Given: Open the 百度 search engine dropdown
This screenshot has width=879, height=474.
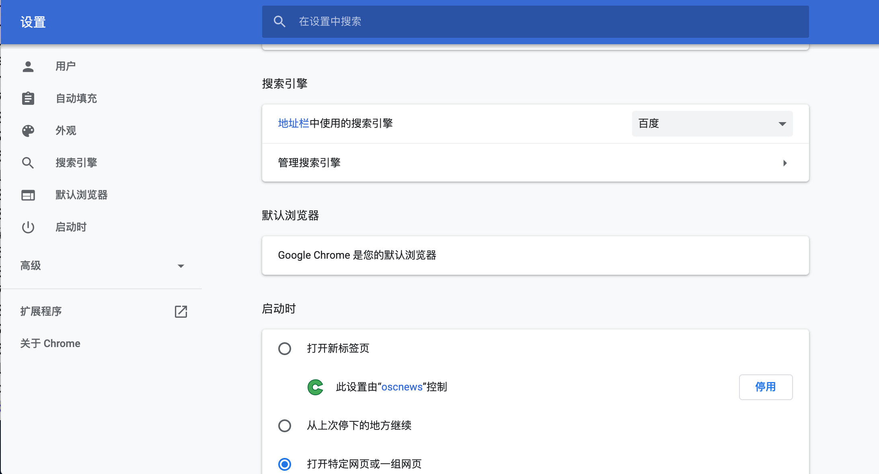Looking at the screenshot, I should coord(712,124).
